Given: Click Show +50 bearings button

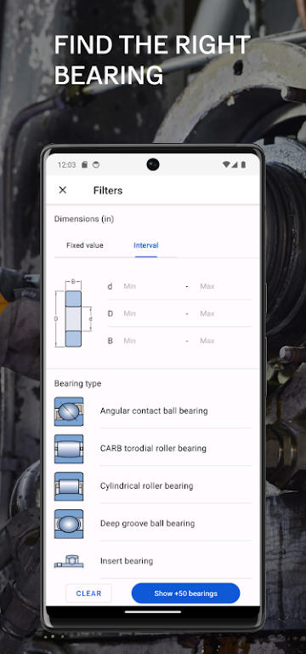Looking at the screenshot, I should [x=185, y=593].
